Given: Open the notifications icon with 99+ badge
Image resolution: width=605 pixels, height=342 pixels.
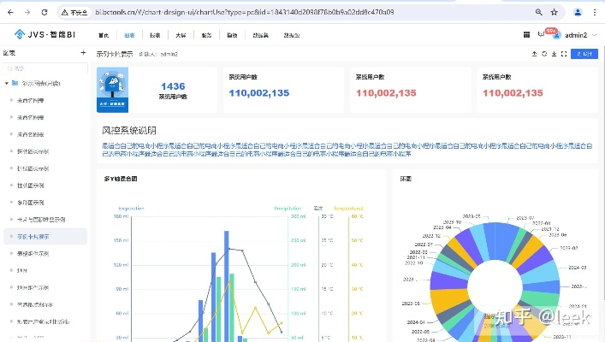Looking at the screenshot, I should pyautogui.click(x=542, y=35).
